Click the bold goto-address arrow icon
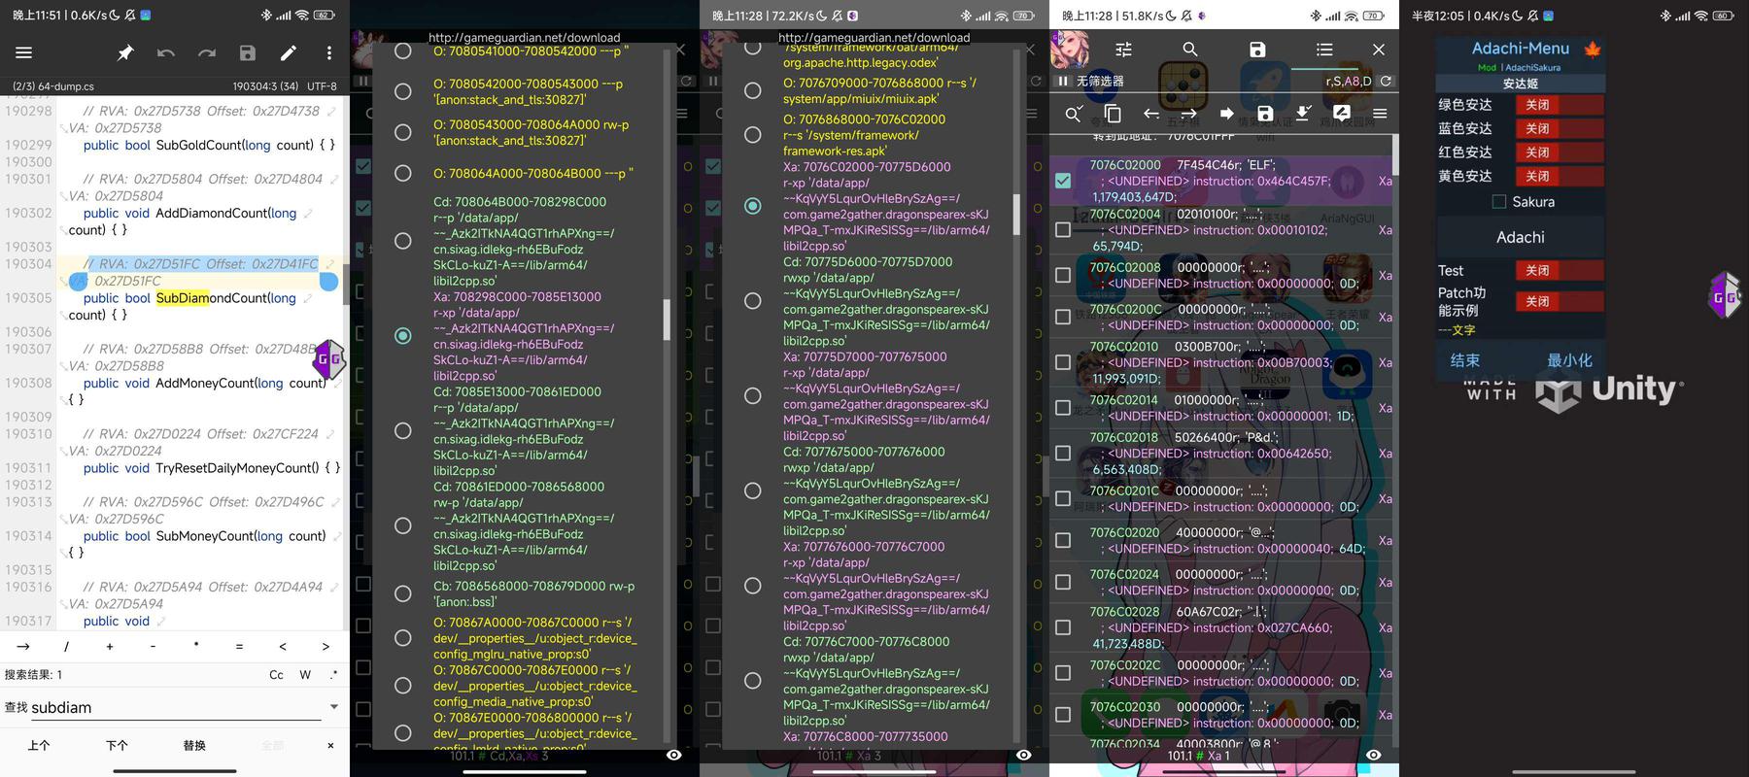This screenshot has height=777, width=1749. point(1226,114)
